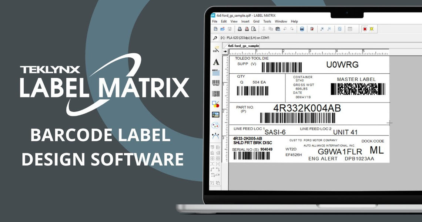This screenshot has width=422, height=222.
Task: Click the red printer icon
Action: pos(247,29)
